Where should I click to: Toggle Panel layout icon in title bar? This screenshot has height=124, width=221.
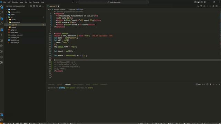[199, 2]
